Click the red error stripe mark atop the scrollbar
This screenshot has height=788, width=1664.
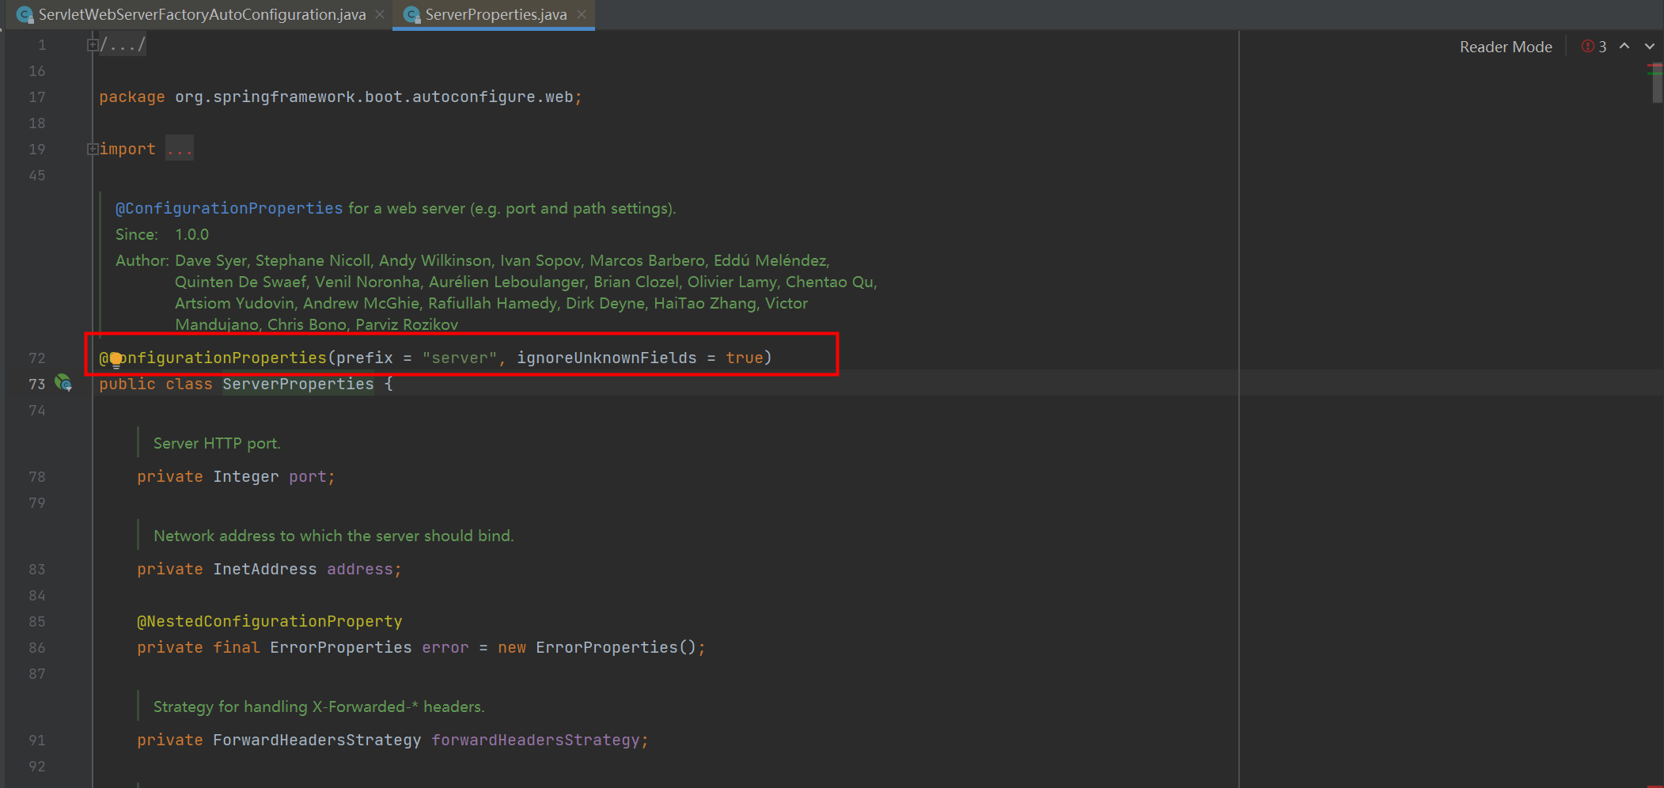coord(1655,65)
